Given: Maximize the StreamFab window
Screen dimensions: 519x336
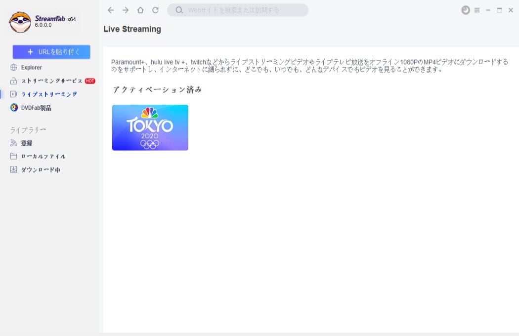Looking at the screenshot, I should coord(499,10).
